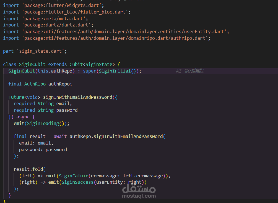Click the AuthRipo type name
The width and height of the screenshot is (278, 203).
[x=35, y=84]
